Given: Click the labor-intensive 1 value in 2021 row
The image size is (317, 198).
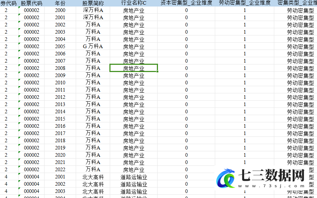Looking at the screenshot, I should (x=245, y=162).
